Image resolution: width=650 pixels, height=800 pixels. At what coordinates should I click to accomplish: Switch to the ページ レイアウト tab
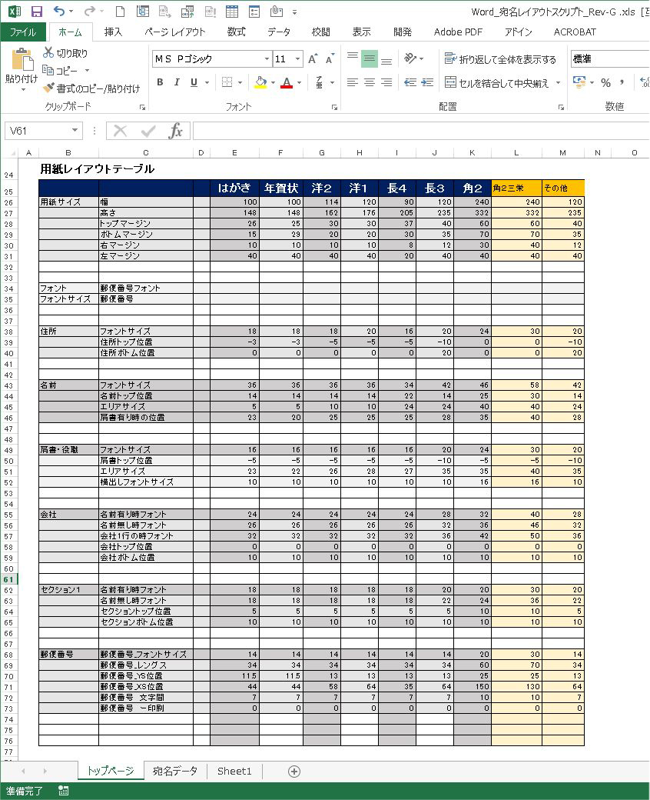click(x=174, y=32)
